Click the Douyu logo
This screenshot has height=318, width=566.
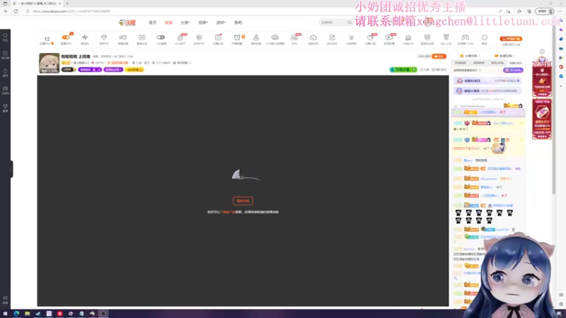(x=127, y=23)
